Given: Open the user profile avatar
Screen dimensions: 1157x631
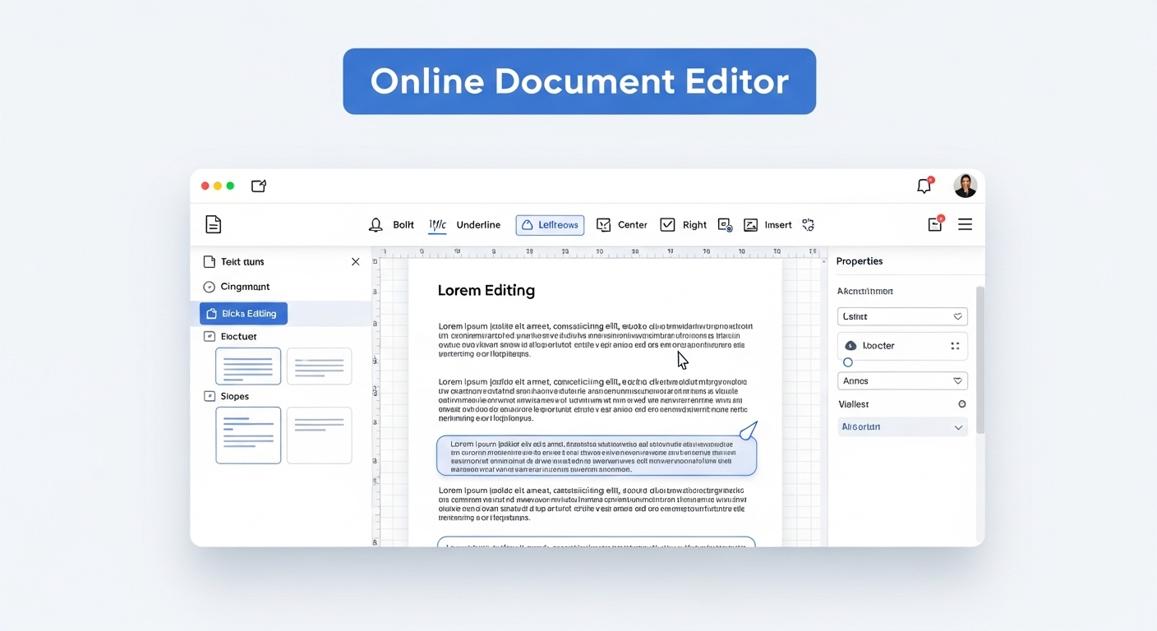Looking at the screenshot, I should coord(965,186).
